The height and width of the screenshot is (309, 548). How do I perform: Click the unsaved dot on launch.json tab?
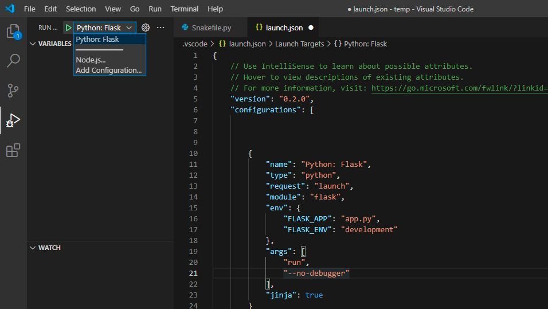pos(311,28)
